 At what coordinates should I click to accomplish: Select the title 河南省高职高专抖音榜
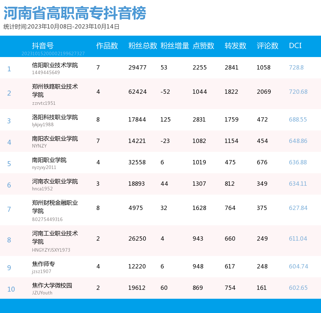pyautogui.click(x=75, y=13)
